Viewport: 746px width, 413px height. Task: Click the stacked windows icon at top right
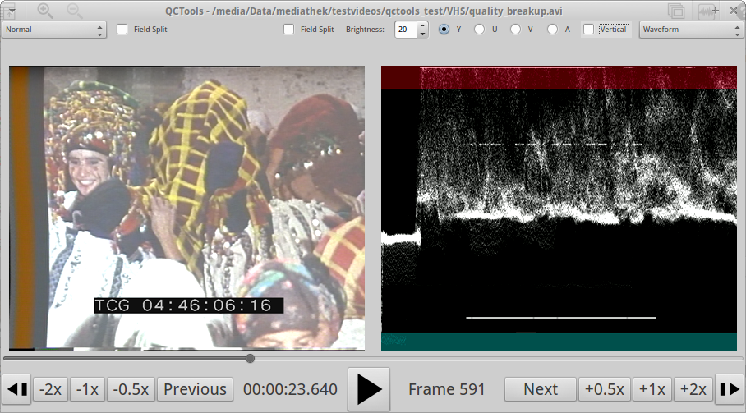pos(676,11)
